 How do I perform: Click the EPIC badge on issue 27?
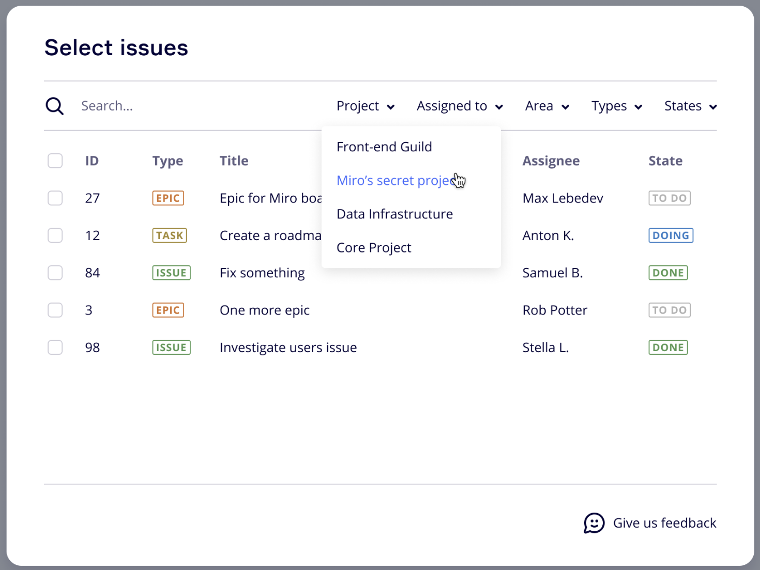(x=168, y=198)
